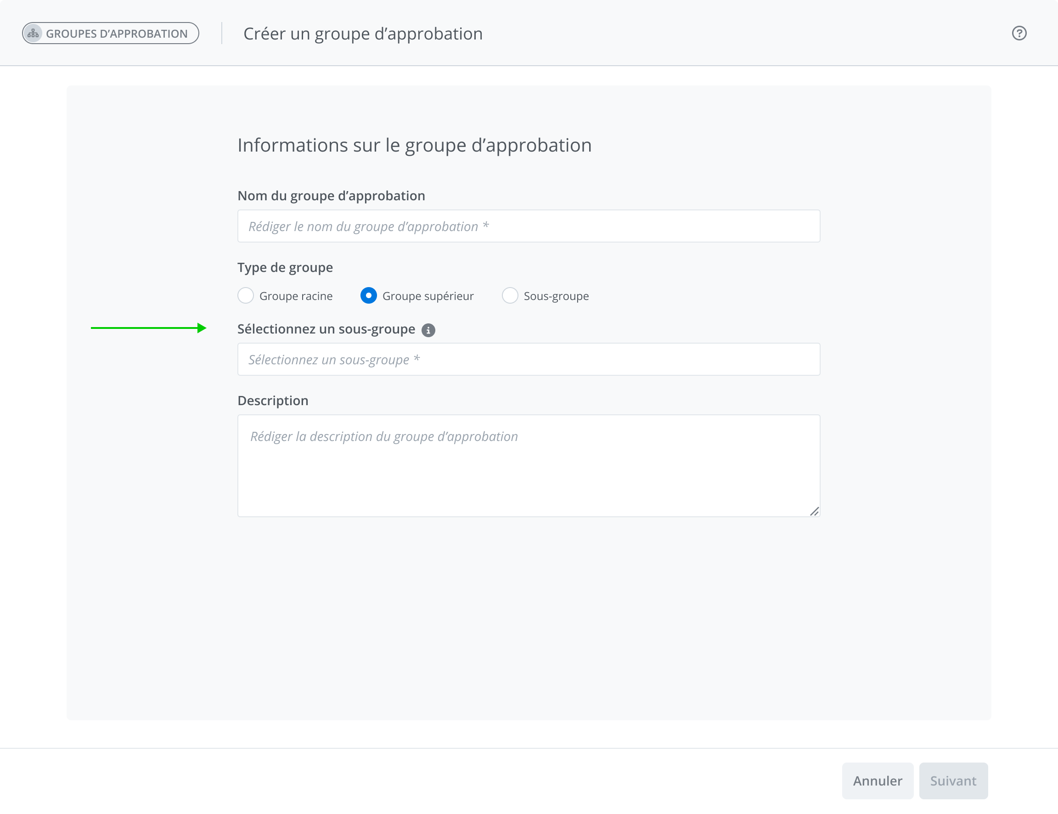The height and width of the screenshot is (814, 1058).
Task: Click the "Sous-groupe" option label text
Action: click(x=556, y=296)
